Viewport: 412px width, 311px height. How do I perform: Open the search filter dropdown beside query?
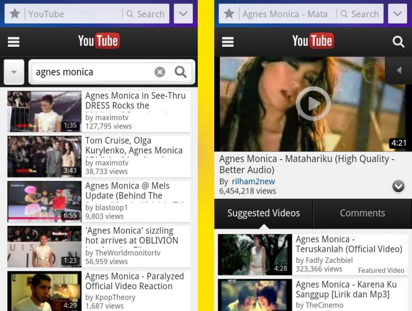coord(14,72)
